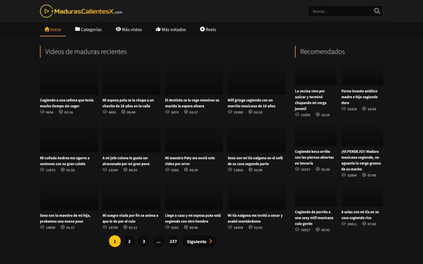
Task: Switch to the Más vistos tab
Action: point(129,29)
